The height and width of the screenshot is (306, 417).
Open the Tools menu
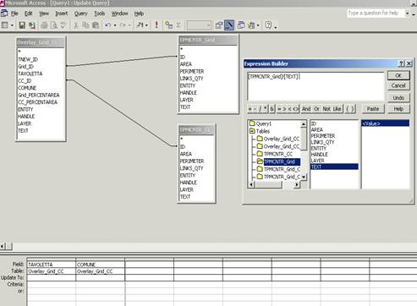[x=100, y=14]
